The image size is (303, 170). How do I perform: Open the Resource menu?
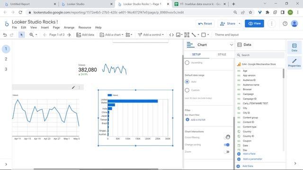click(85, 27)
